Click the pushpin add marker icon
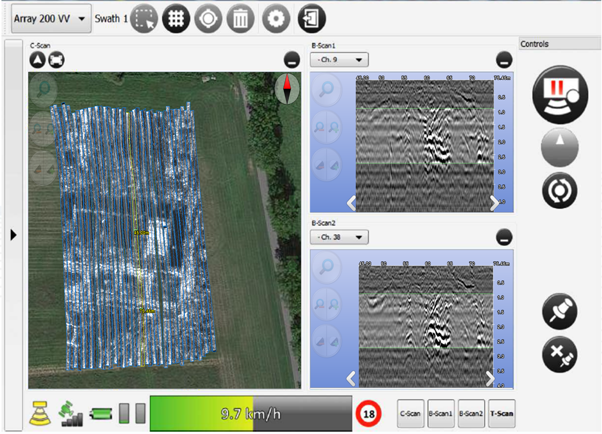This screenshot has height=434, width=602. [x=560, y=311]
